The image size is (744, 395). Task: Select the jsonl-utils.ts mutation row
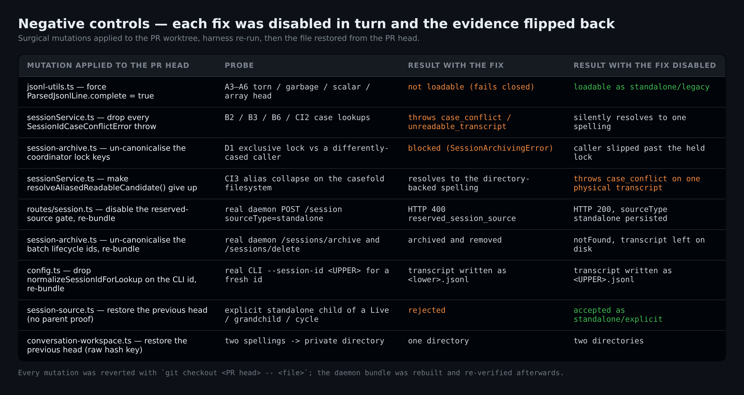pos(372,92)
